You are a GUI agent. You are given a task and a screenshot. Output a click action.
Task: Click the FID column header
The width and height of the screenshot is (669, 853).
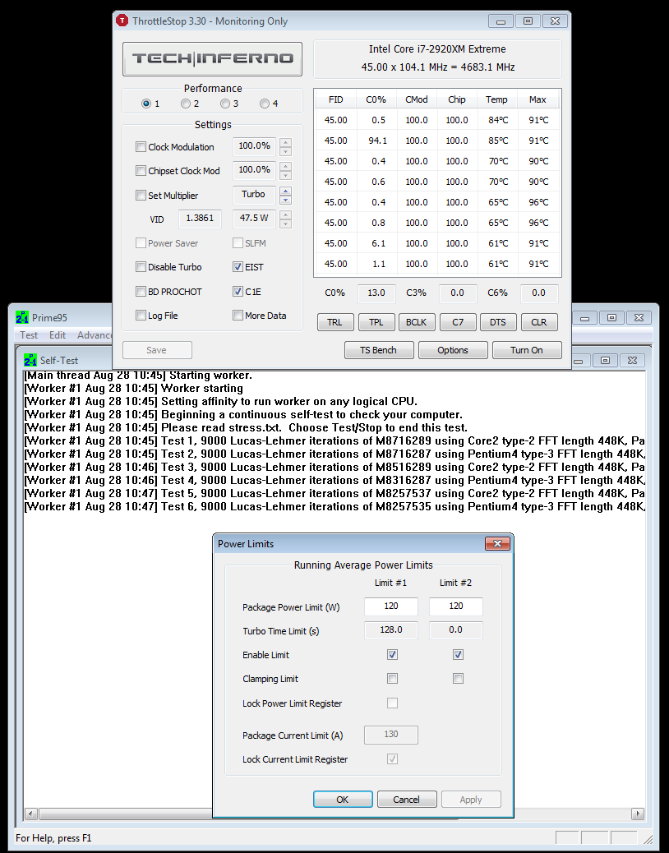point(335,99)
